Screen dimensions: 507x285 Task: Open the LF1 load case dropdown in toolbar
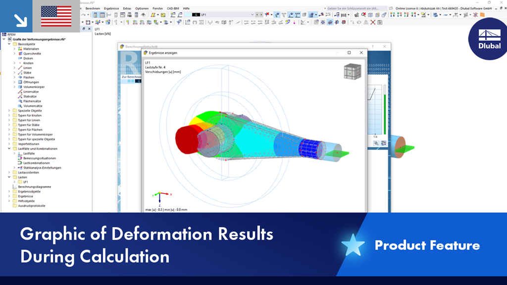(x=252, y=14)
